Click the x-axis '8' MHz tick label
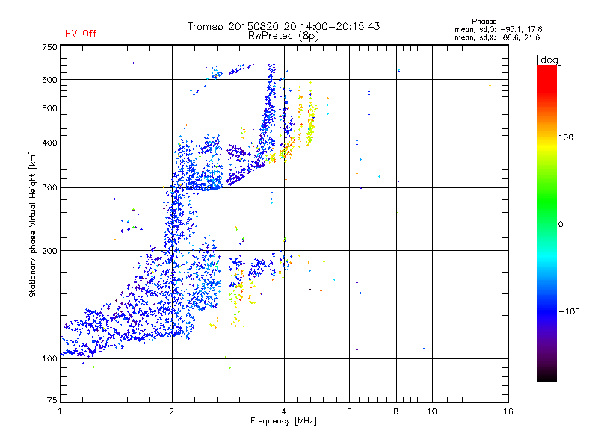 pyautogui.click(x=396, y=411)
